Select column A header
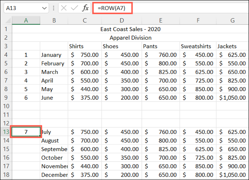The image size is (249, 180). coord(26,21)
